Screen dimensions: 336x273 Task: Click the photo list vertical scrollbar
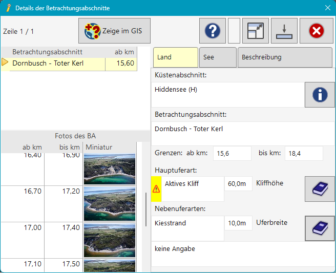coord(146,205)
